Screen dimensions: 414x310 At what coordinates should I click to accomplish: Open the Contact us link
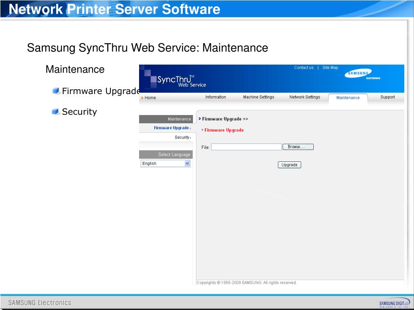(x=304, y=67)
